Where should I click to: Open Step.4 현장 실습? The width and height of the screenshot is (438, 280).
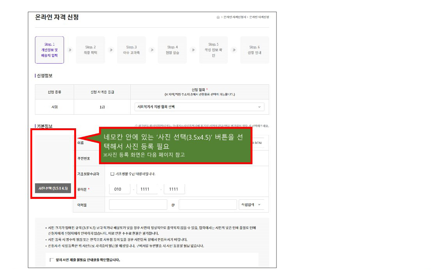(172, 50)
